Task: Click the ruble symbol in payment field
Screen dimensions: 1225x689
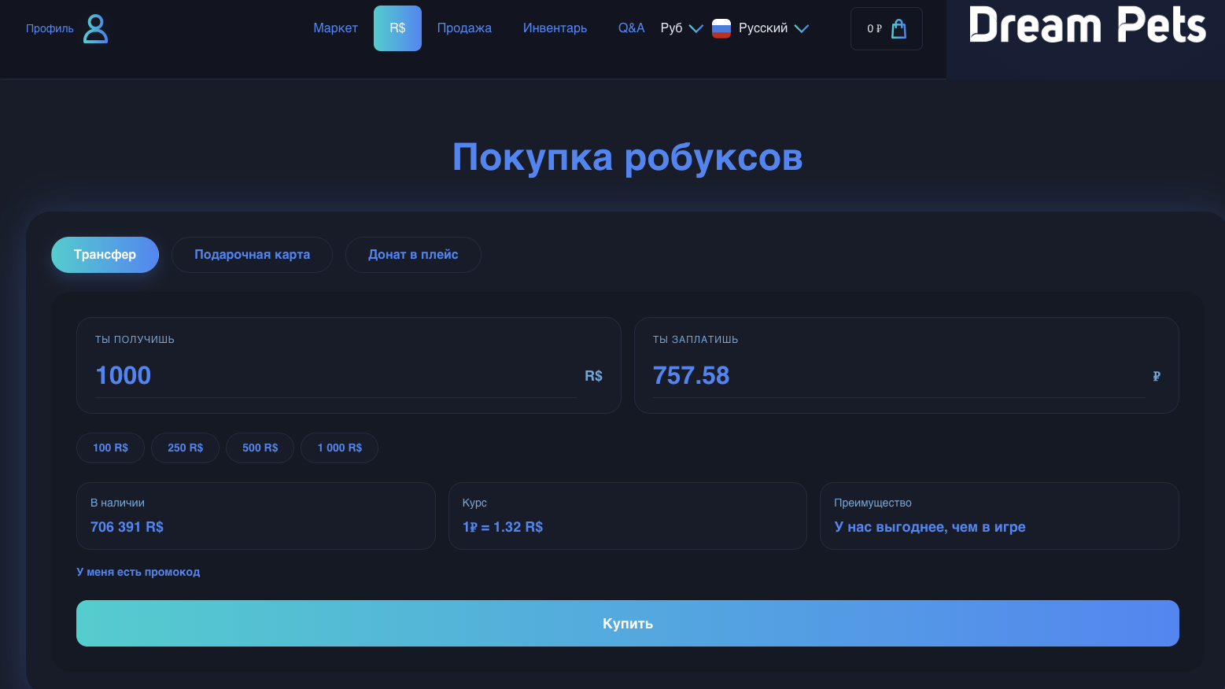Action: (1157, 376)
